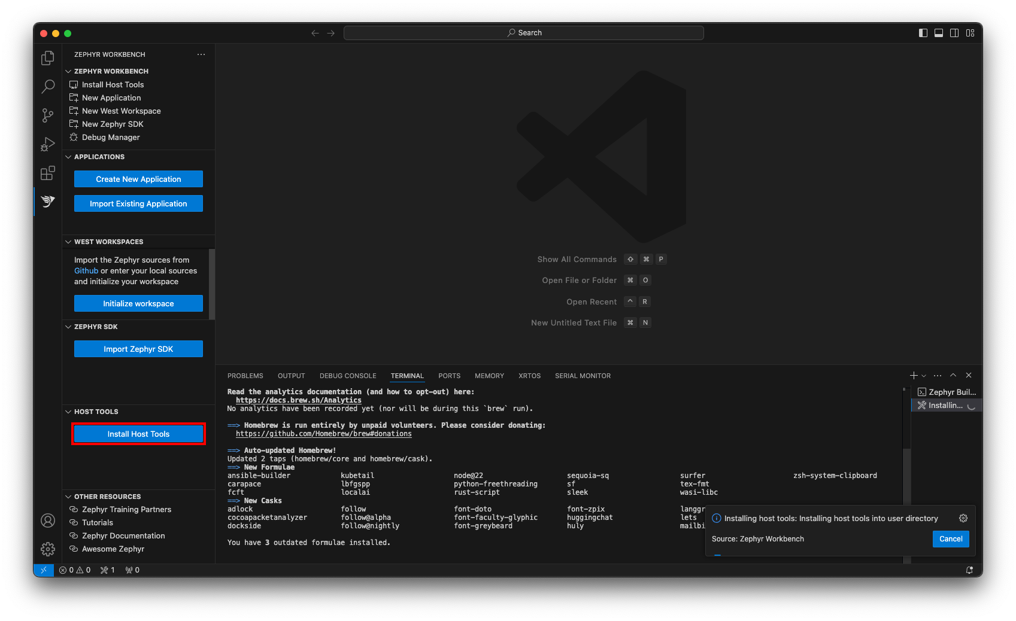
Task: Maximize the panel with the chevron icon
Action: [x=953, y=375]
